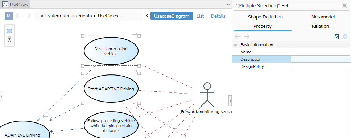
Task: Open the Property tab
Action: (263, 26)
